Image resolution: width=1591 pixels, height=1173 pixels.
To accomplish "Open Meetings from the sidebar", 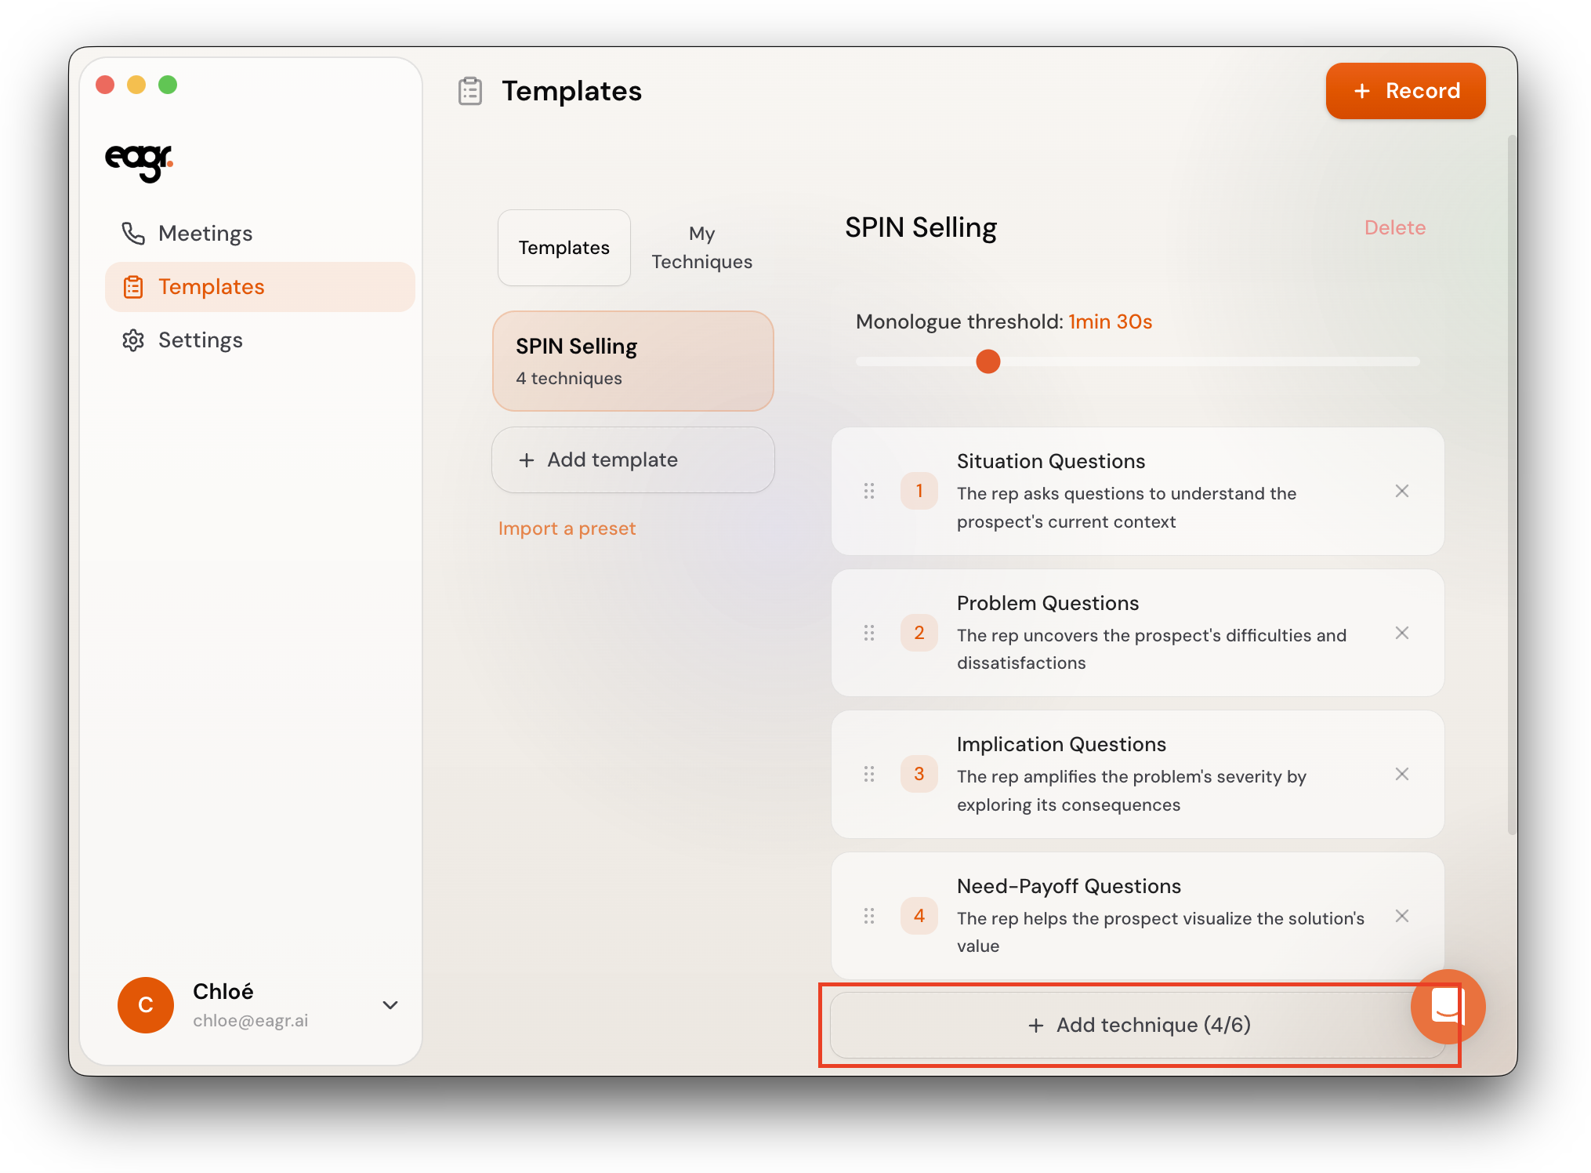I will point(205,234).
